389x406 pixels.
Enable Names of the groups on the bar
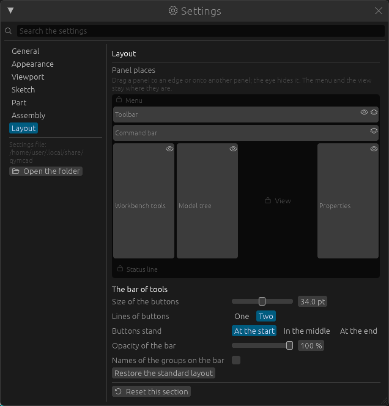pos(236,360)
